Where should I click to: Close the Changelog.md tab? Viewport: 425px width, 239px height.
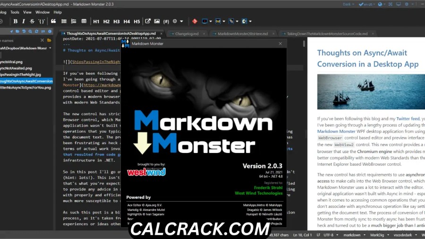click(204, 34)
